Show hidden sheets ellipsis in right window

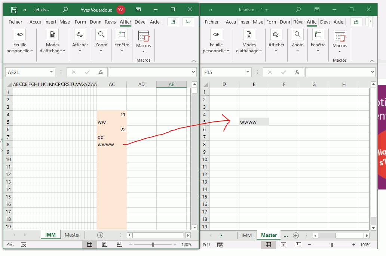point(285,235)
